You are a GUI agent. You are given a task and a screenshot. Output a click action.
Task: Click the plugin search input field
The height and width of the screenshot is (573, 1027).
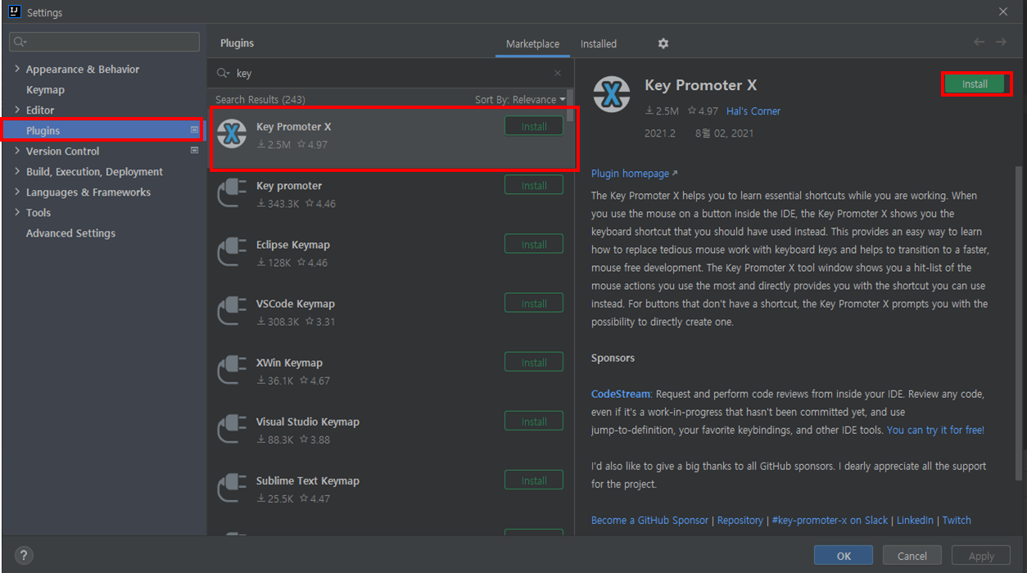click(391, 73)
